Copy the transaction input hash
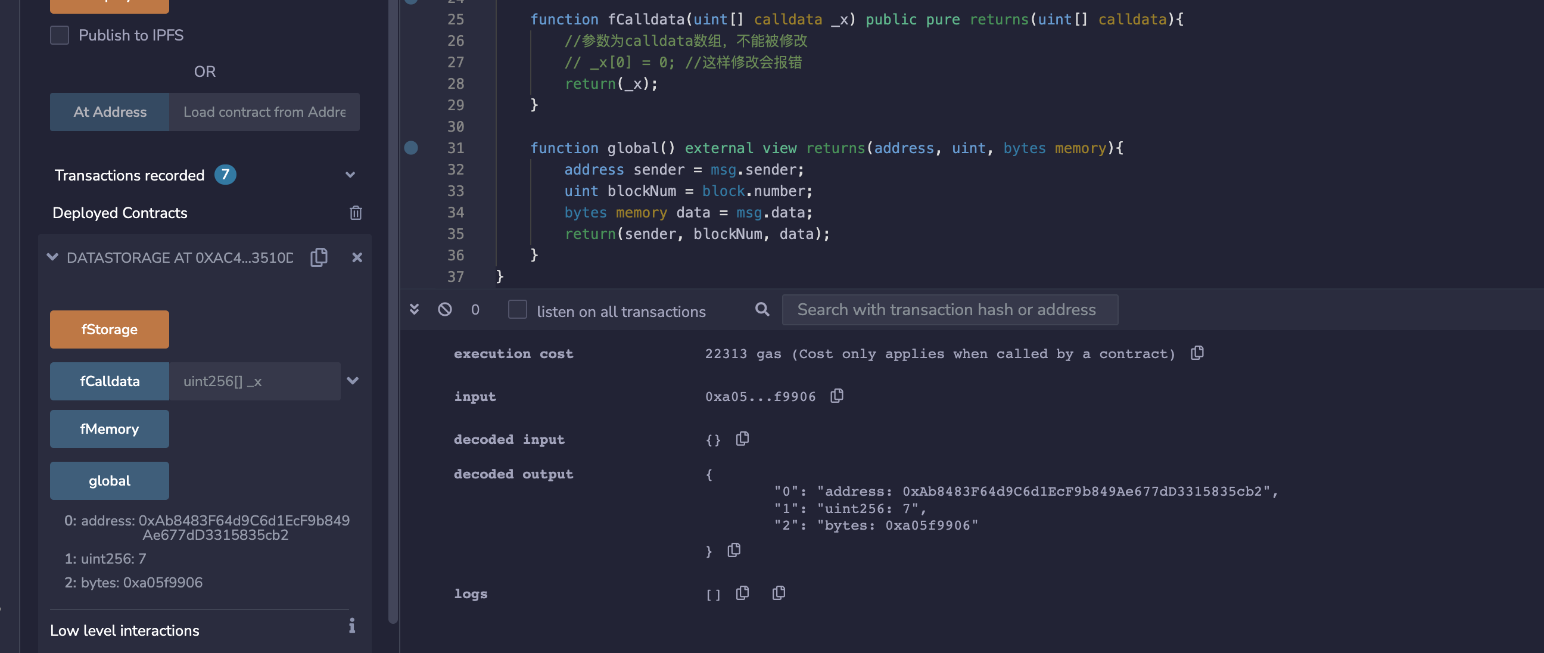 [x=837, y=396]
